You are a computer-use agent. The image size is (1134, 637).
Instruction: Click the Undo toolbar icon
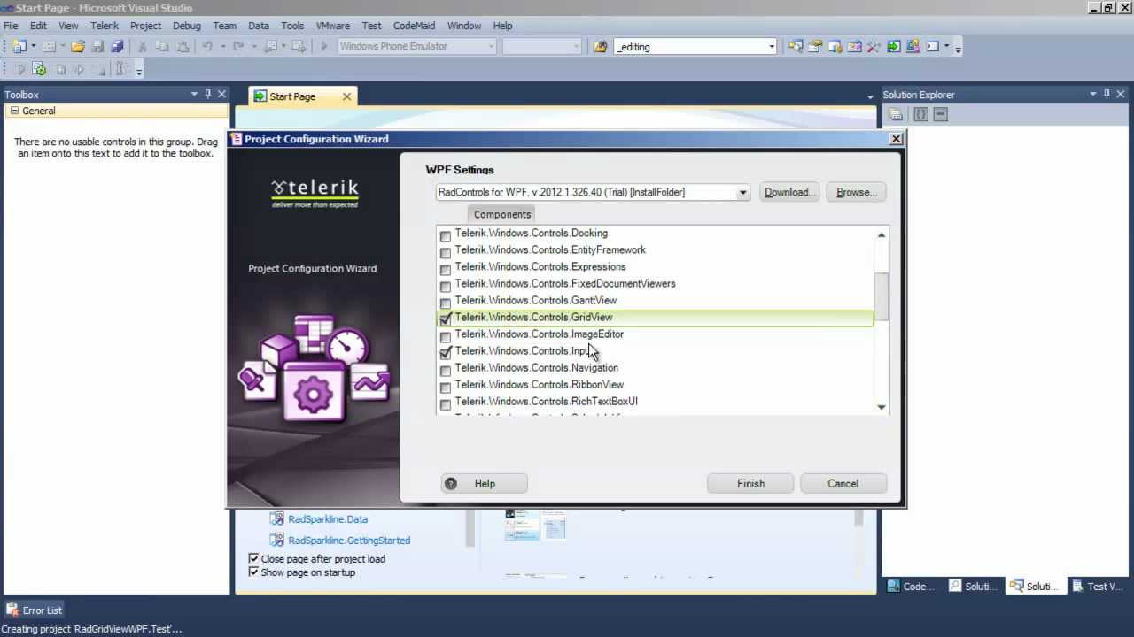[207, 46]
